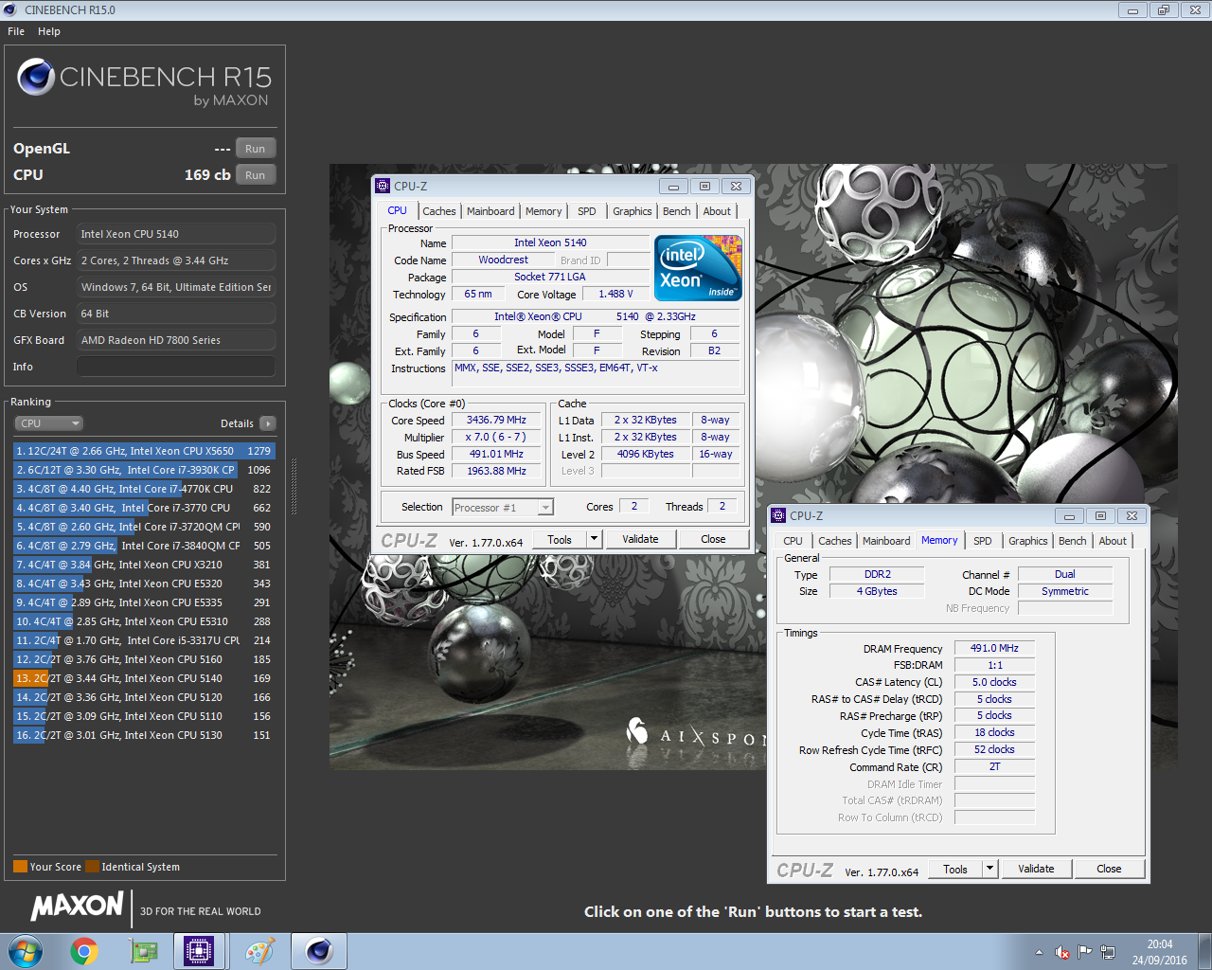This screenshot has height=970, width=1212.
Task: Click the taskbar clock 20:04
Action: pos(1160,944)
